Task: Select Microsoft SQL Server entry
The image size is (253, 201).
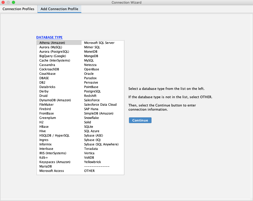Action: point(99,43)
